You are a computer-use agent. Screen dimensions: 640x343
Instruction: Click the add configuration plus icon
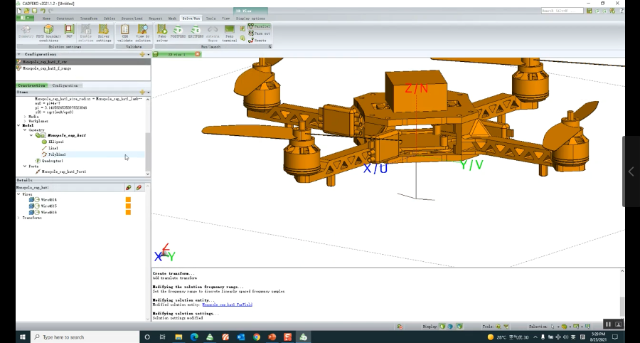142,54
